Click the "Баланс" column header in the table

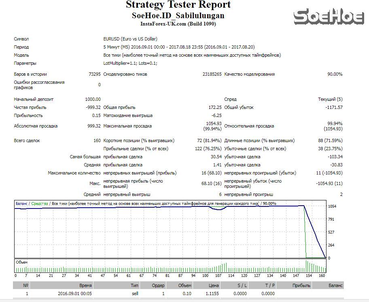pyautogui.click(x=335, y=285)
